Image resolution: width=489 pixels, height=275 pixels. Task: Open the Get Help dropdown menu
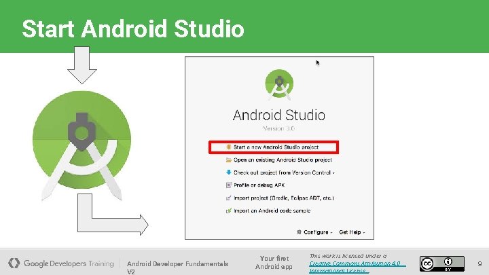click(x=352, y=232)
